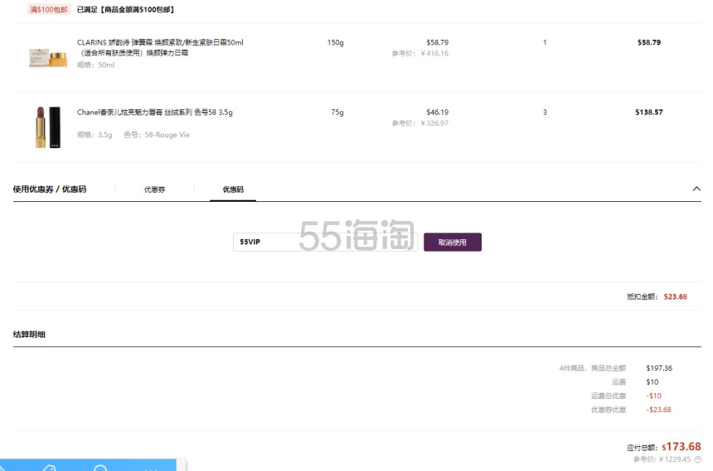713x471 pixels.
Task: Click the Clarins weight 150g
Action: [x=336, y=43]
